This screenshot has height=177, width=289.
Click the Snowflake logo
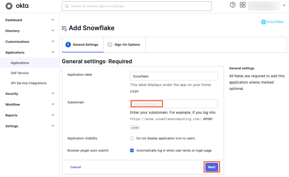tap(272, 22)
